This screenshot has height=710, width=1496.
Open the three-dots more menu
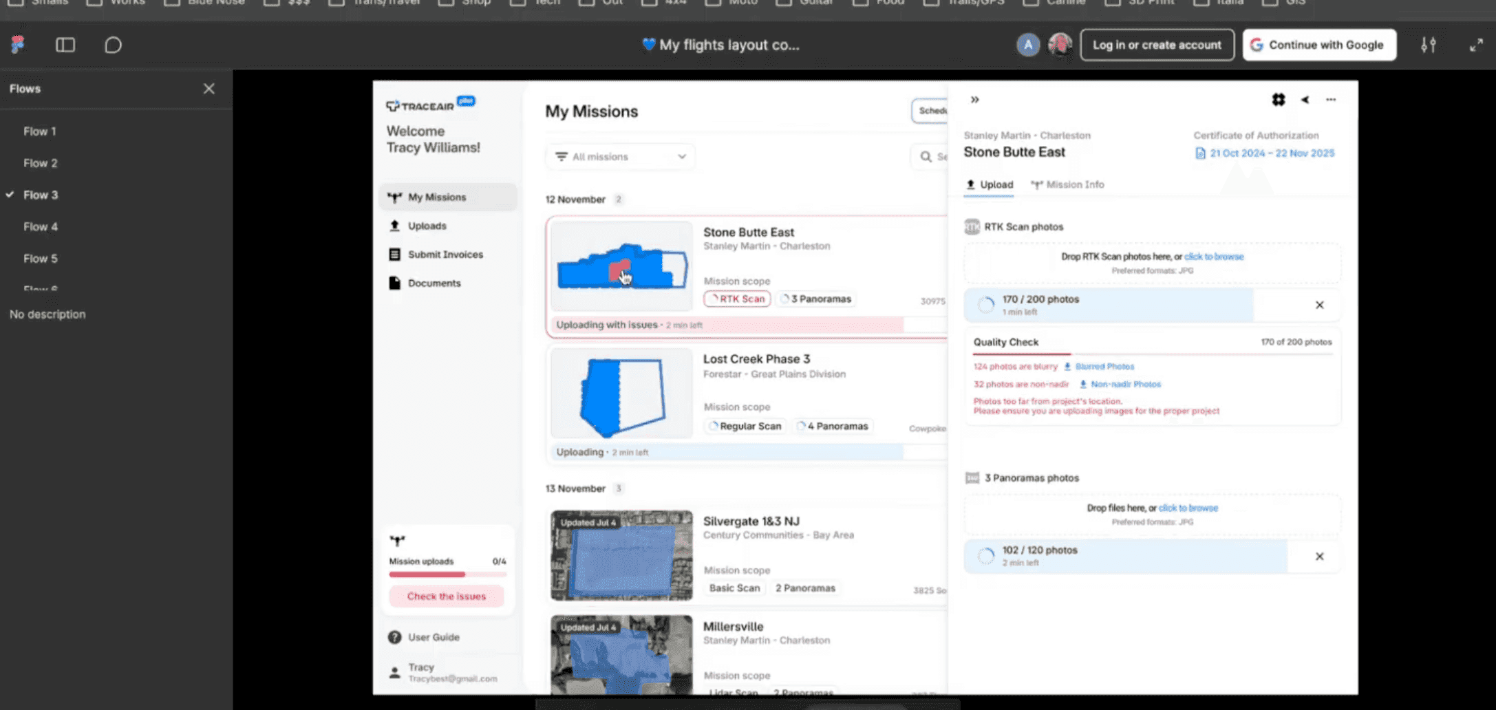point(1331,100)
